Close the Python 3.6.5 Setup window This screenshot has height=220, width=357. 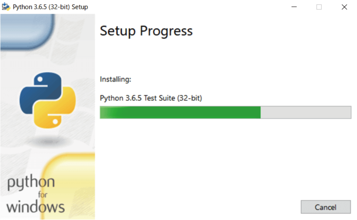coord(344,7)
